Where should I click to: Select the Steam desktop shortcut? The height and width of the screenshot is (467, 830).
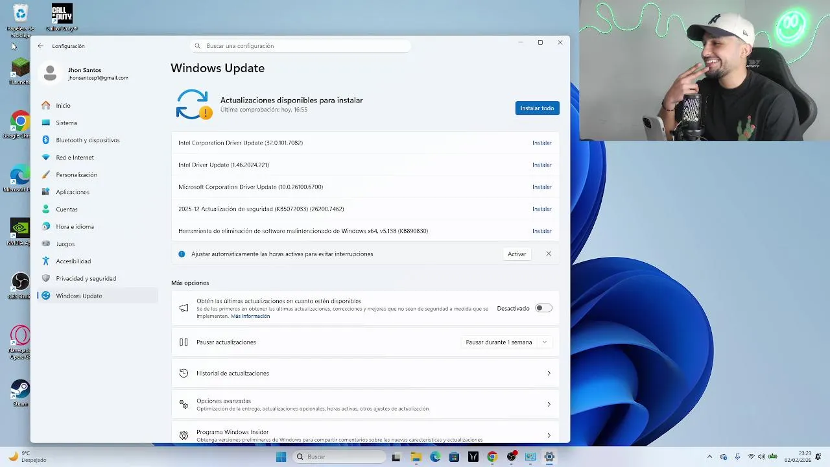(x=20, y=393)
